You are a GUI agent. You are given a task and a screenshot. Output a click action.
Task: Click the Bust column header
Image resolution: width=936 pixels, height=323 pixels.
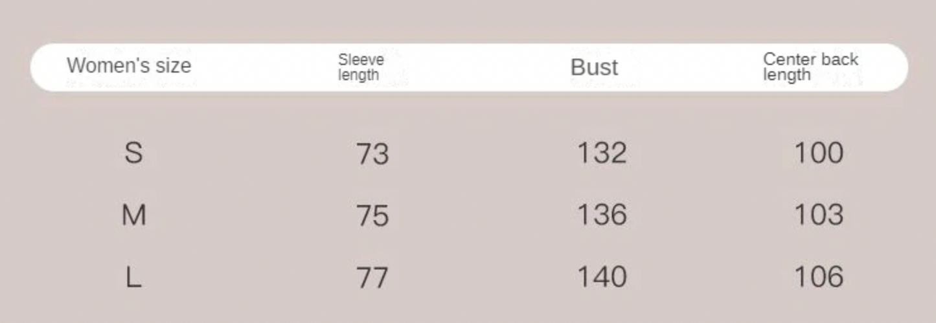click(x=594, y=67)
